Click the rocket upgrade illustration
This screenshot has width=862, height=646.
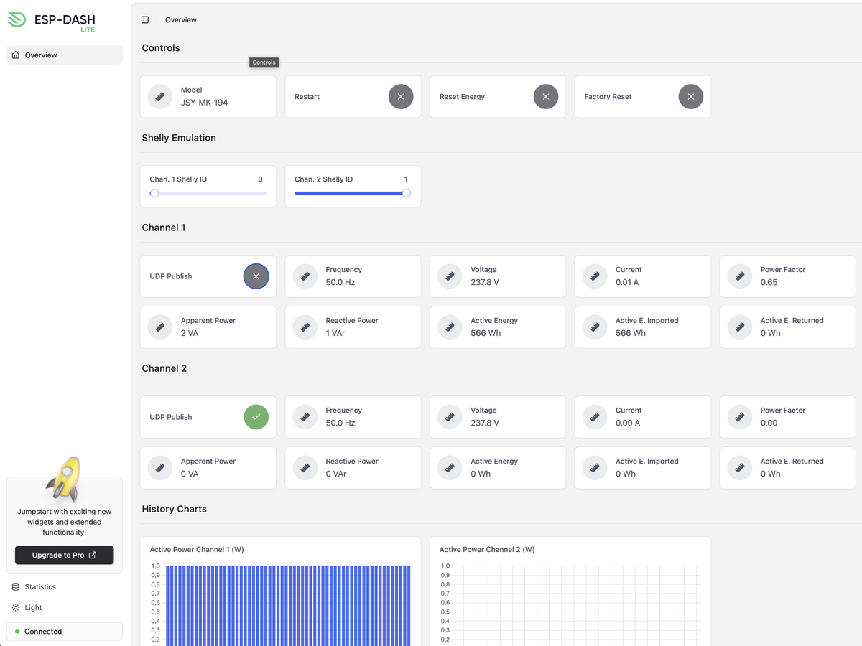[63, 479]
